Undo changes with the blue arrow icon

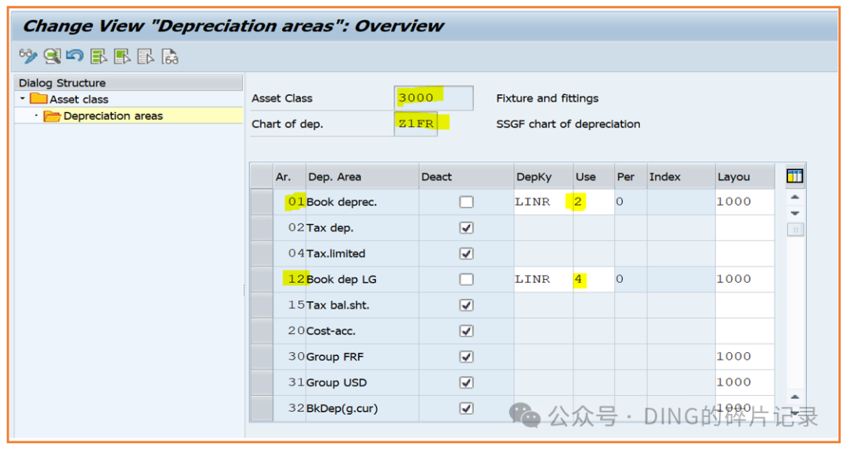(x=74, y=56)
